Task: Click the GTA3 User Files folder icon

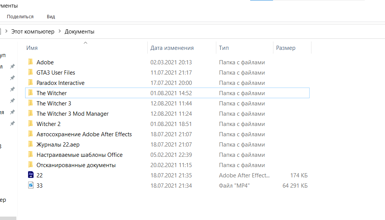Action: (x=30, y=72)
